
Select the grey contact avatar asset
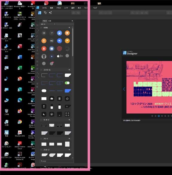tap(44, 56)
